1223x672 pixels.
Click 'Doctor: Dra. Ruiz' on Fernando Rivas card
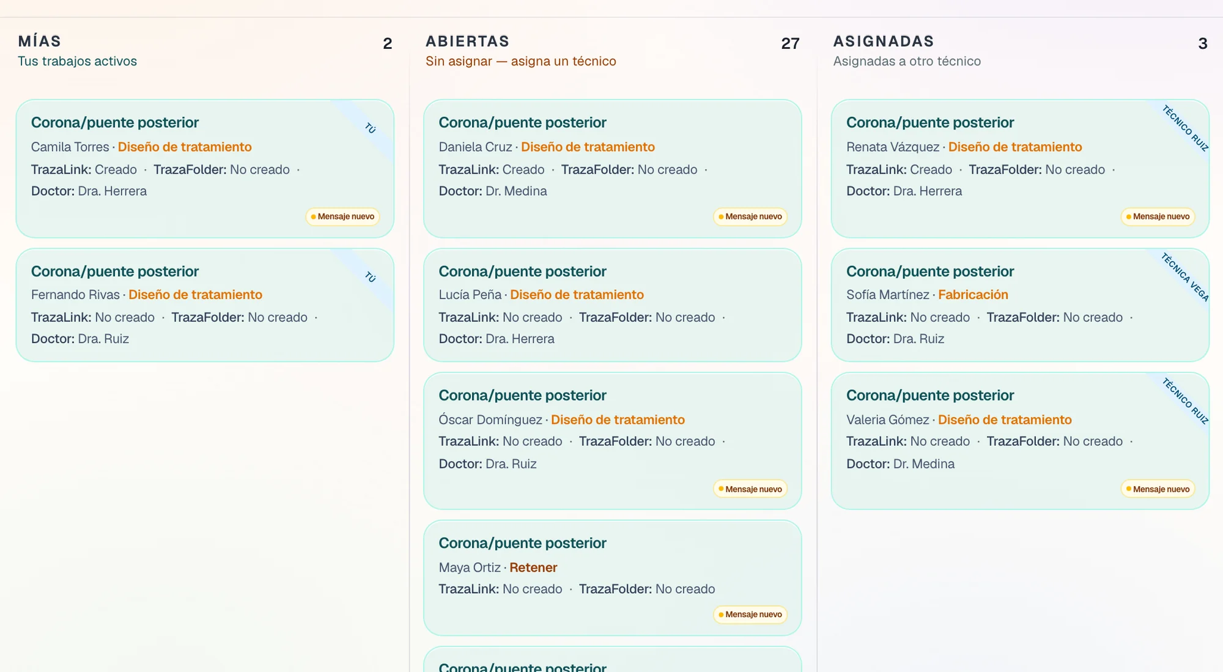pos(80,339)
